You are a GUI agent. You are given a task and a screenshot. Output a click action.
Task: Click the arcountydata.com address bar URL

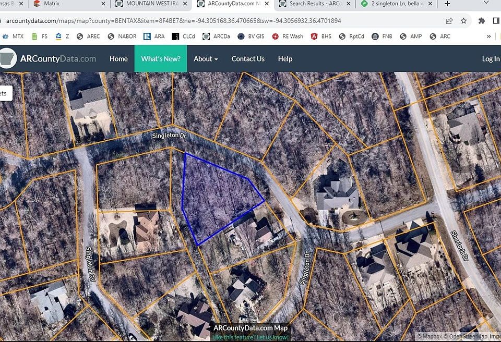point(173,21)
